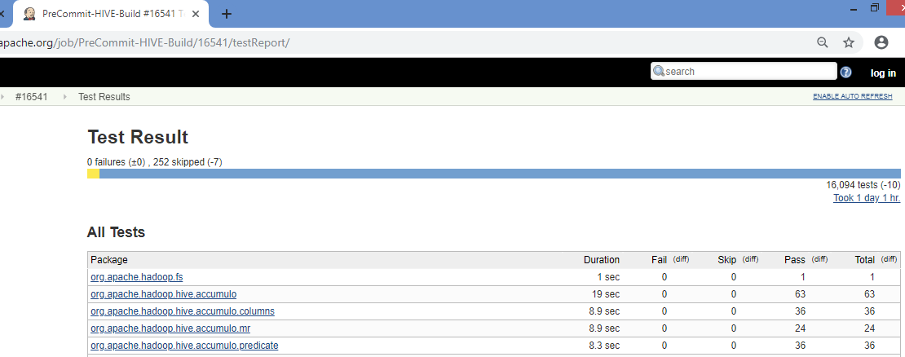905x357 pixels.
Task: Open org.apache.hadoop.hive.accumulo package
Action: [163, 294]
